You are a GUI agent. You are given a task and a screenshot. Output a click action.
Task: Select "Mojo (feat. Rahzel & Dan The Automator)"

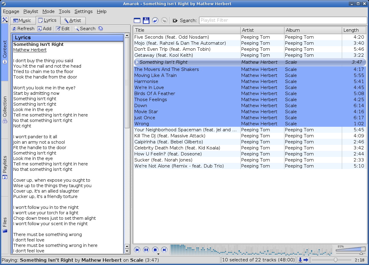point(250,43)
